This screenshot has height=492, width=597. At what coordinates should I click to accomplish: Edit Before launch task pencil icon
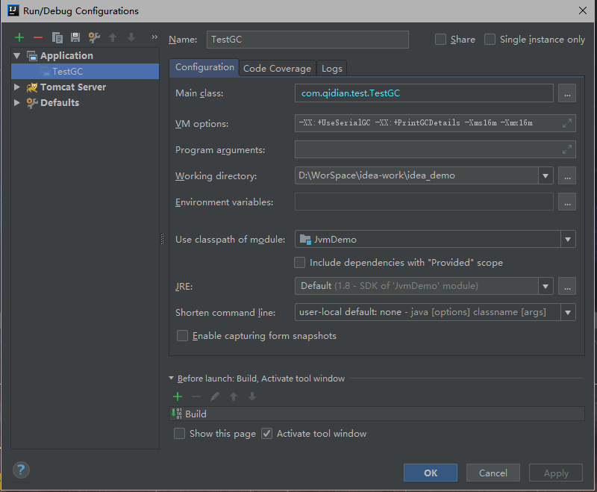[215, 396]
